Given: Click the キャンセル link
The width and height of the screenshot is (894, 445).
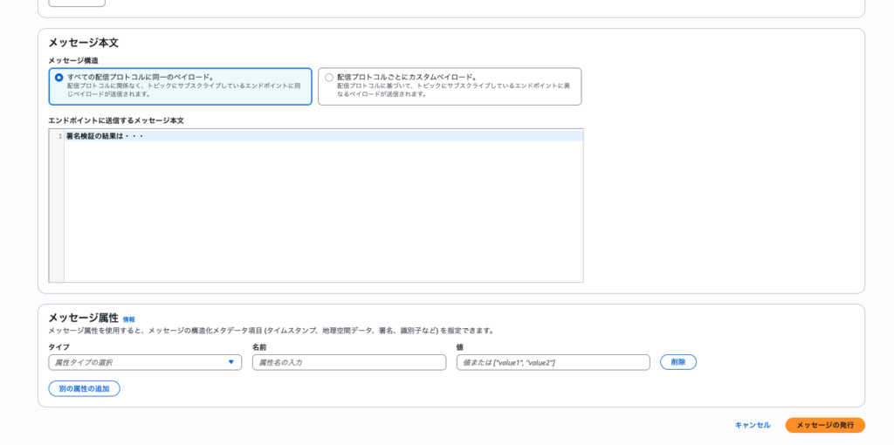Looking at the screenshot, I should click(x=753, y=425).
